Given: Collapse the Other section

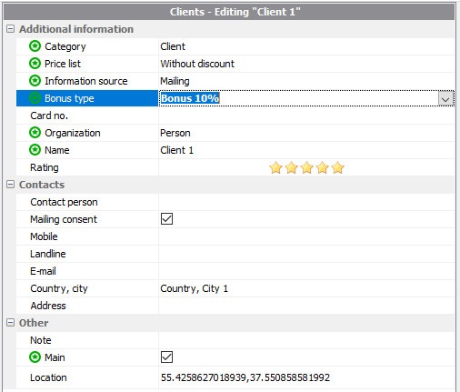Looking at the screenshot, I should (x=10, y=323).
